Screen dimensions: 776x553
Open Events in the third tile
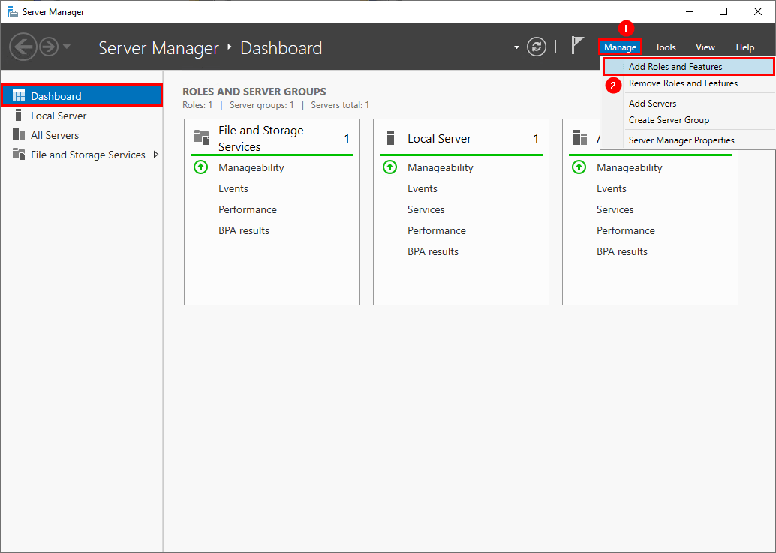611,188
